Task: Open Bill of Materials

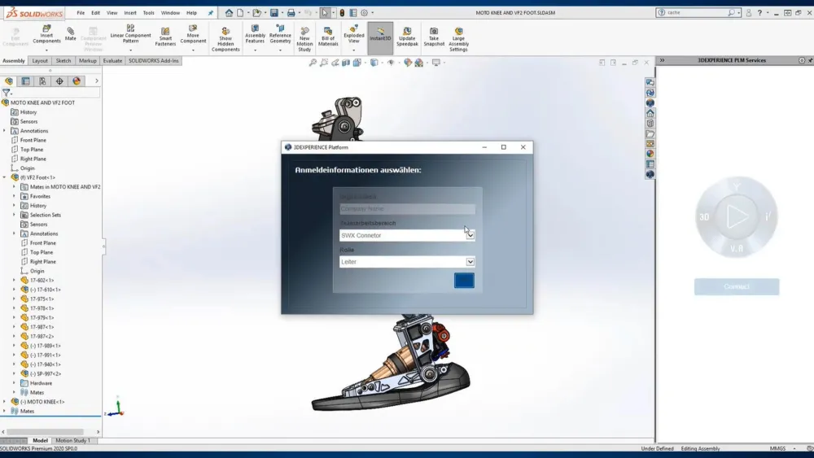Action: pos(328,37)
